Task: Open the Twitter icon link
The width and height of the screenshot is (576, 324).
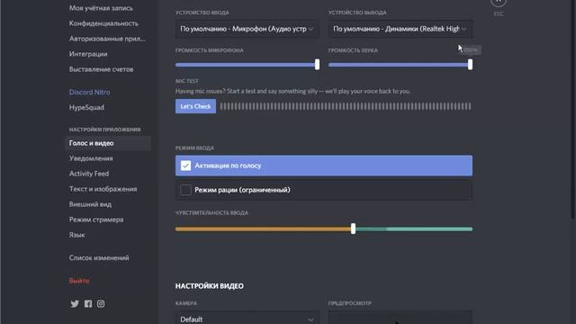Action: coord(75,304)
